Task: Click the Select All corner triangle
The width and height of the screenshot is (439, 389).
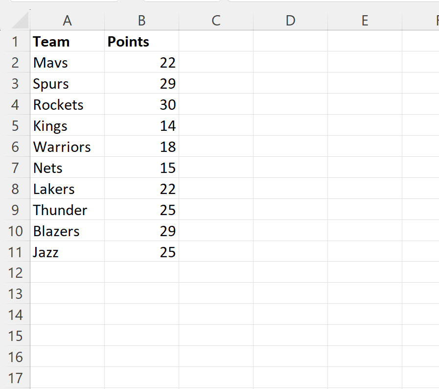Action: tap(20, 21)
